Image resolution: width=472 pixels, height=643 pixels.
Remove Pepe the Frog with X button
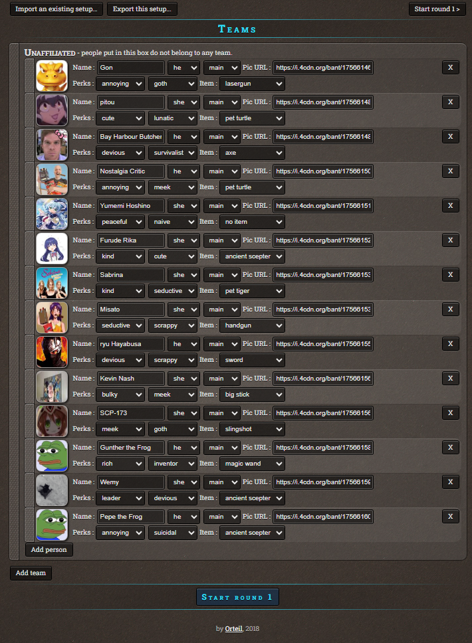[x=450, y=517]
